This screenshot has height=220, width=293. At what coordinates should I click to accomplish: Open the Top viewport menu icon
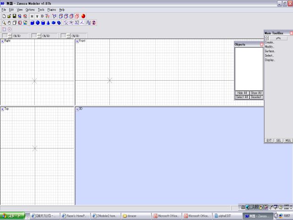click(2, 109)
